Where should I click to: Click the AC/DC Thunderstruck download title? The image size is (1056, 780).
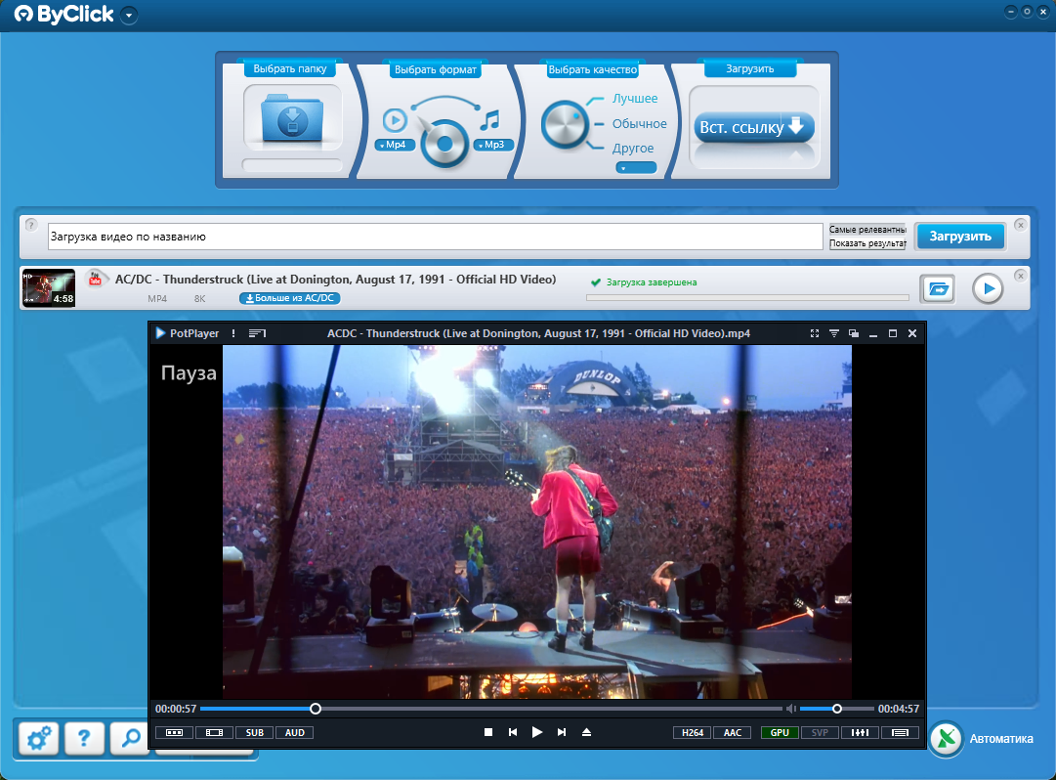[335, 279]
